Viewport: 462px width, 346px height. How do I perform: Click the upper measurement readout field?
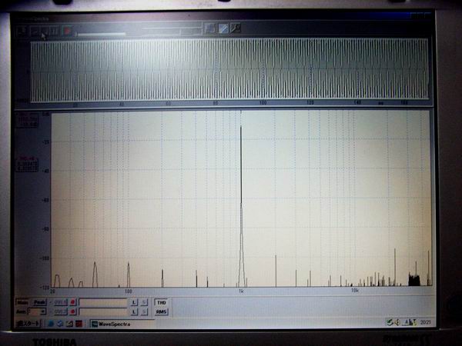coord(102,302)
